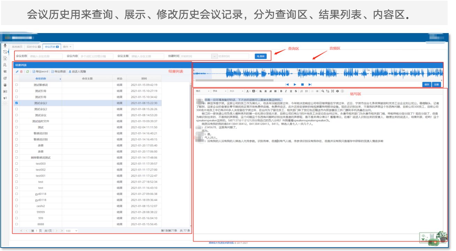Viewport: 456px width, 251px height.
Task: Toggle bold formatting in the editor toolbar
Action: [281, 91]
